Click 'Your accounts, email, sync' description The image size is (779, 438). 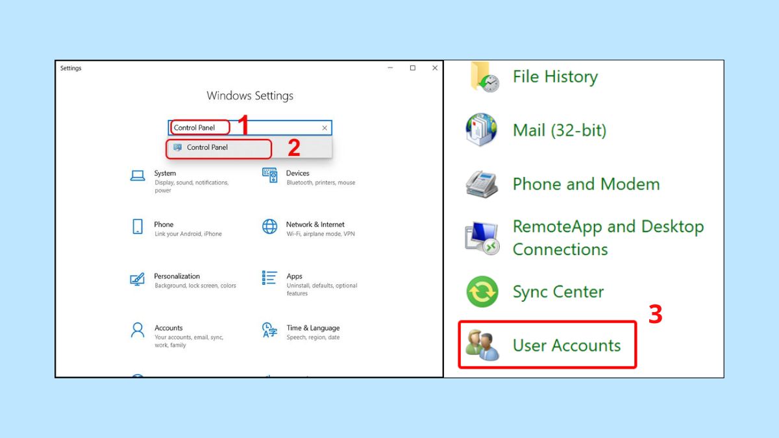click(189, 341)
